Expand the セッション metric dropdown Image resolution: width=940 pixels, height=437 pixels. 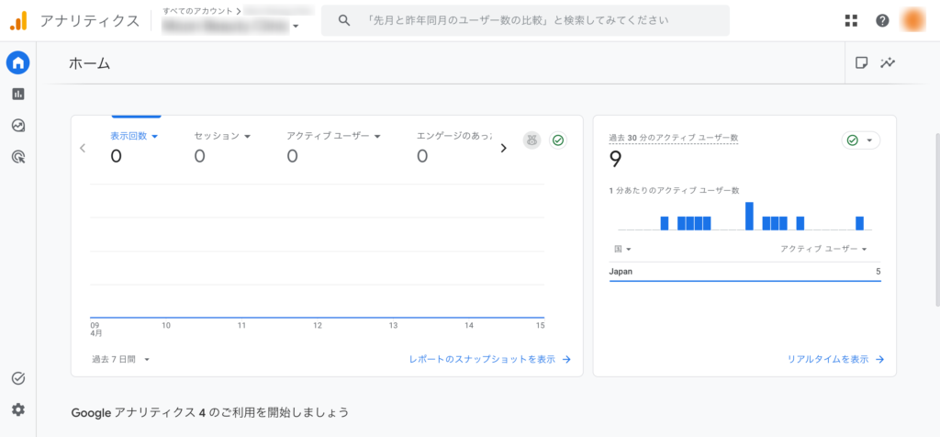click(222, 136)
